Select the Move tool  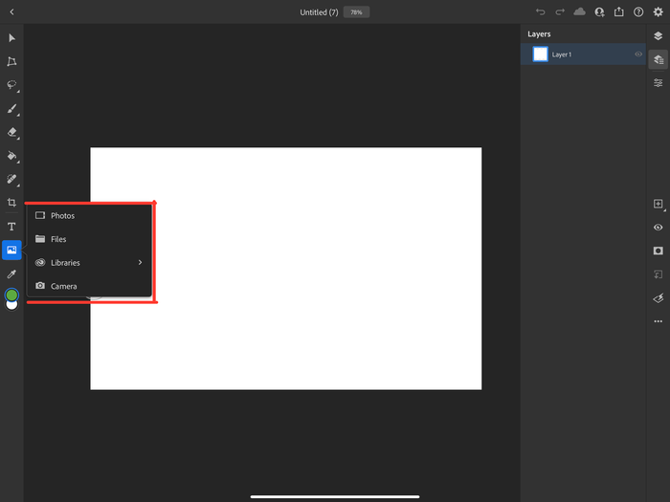tap(11, 37)
